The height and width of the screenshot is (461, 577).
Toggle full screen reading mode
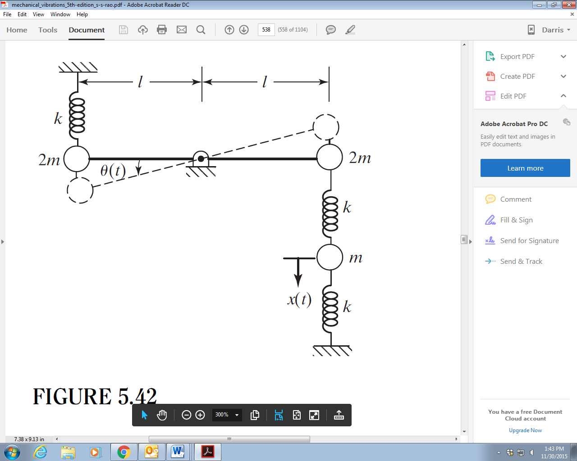tap(314, 415)
